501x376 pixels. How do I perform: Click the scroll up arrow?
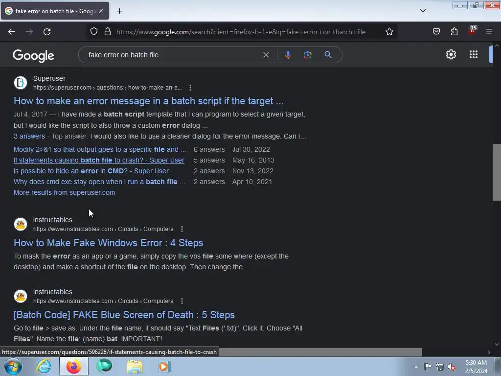click(497, 46)
